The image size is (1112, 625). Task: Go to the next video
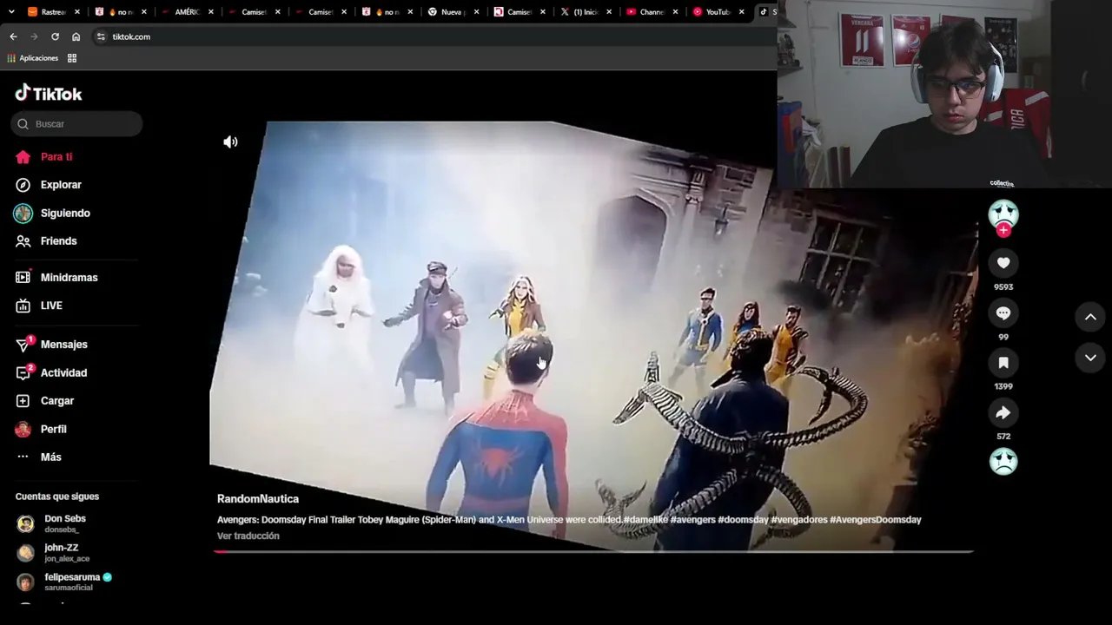point(1090,358)
